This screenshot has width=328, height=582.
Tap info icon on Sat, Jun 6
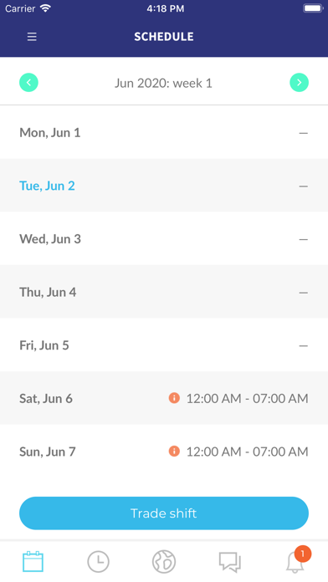click(x=174, y=398)
